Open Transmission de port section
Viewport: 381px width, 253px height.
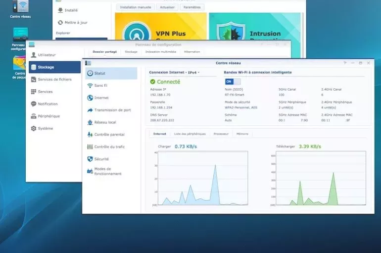111,110
